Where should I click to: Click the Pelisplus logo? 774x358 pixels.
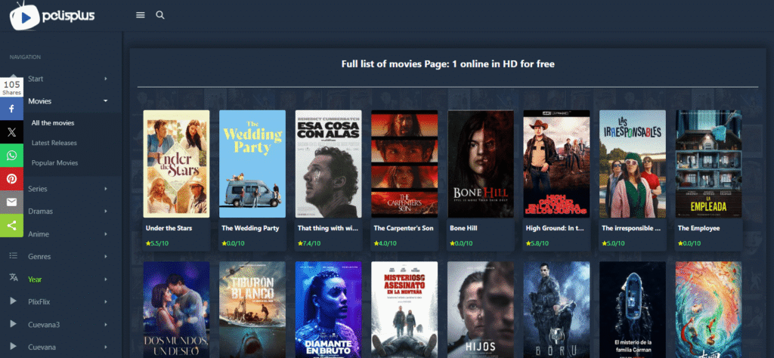click(x=51, y=15)
